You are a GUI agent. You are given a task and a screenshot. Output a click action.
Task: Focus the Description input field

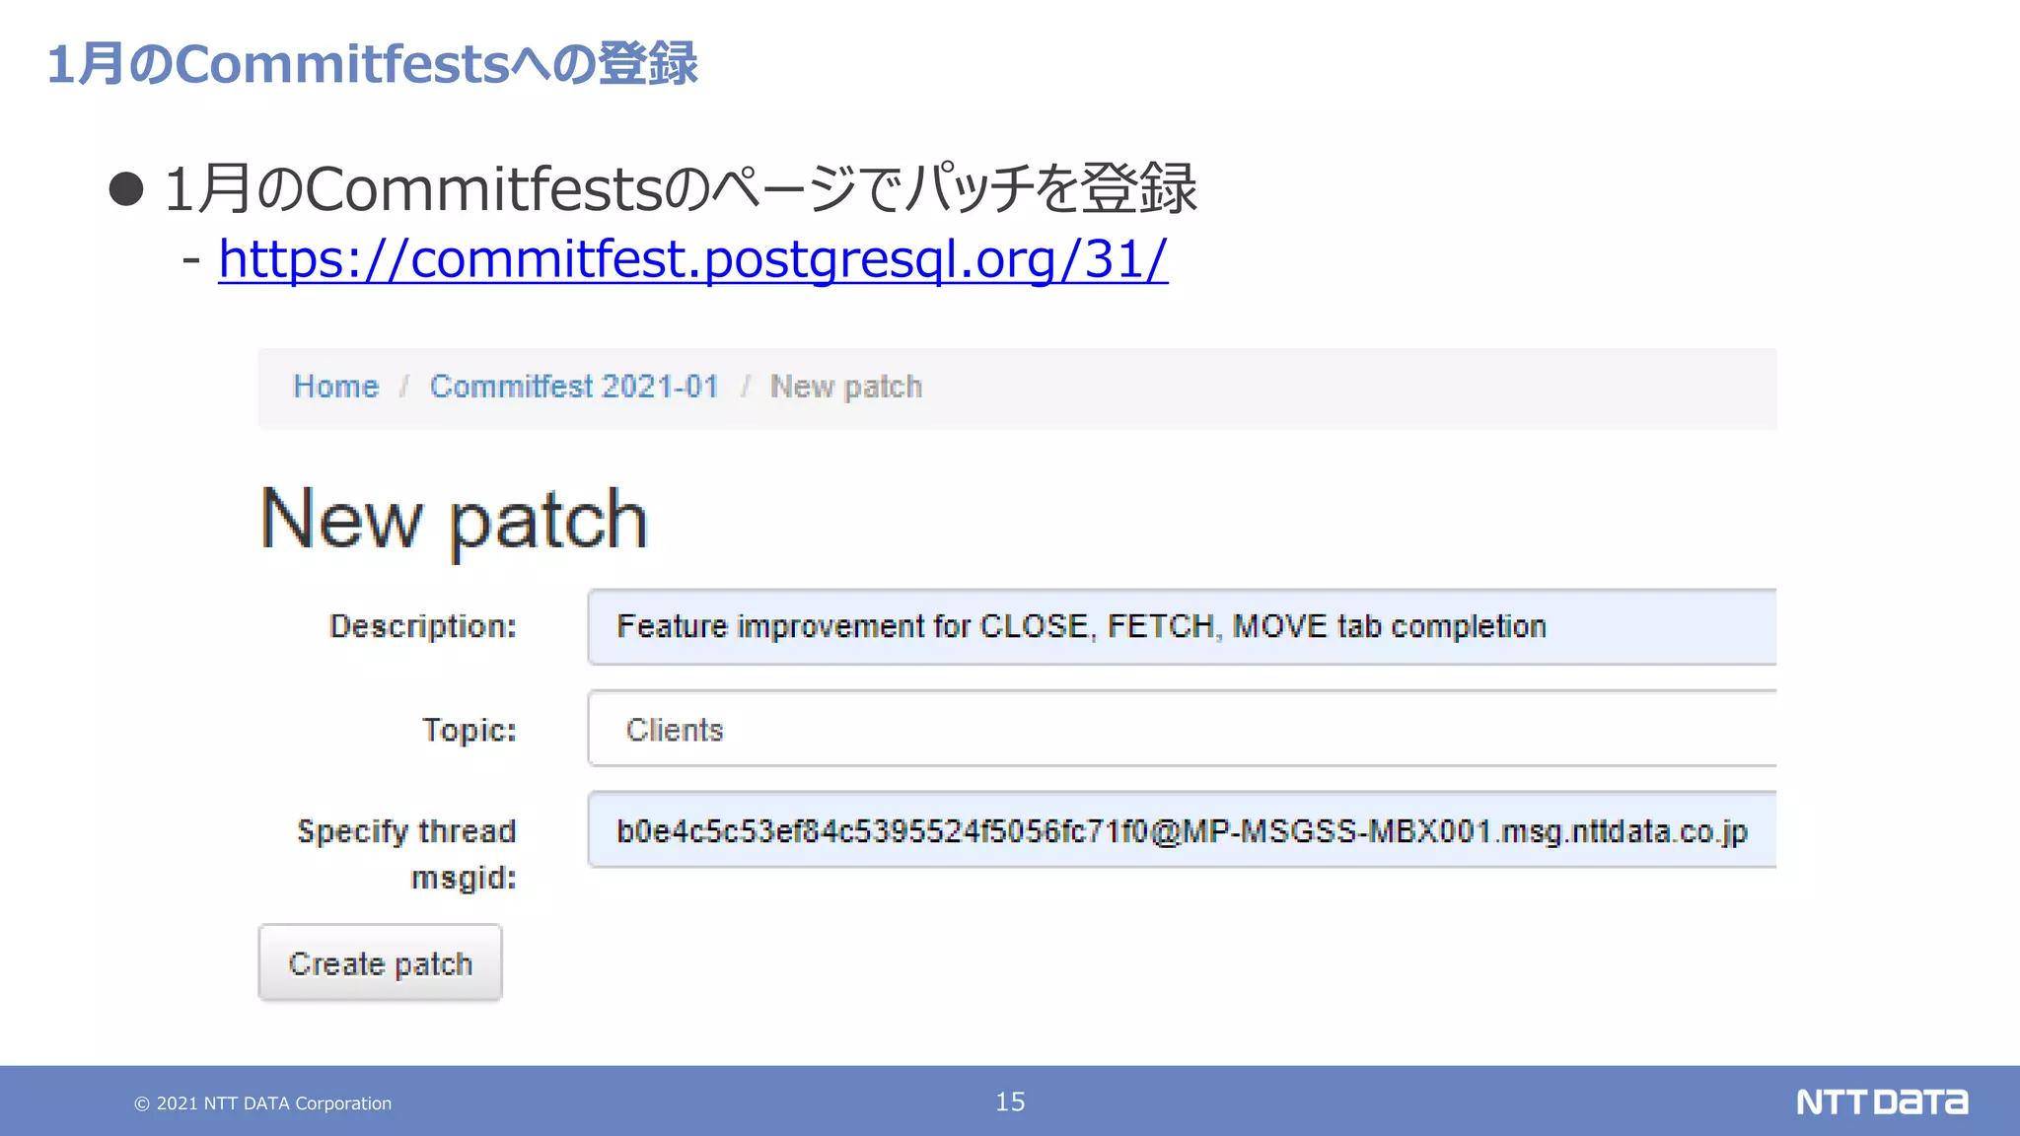1182,627
